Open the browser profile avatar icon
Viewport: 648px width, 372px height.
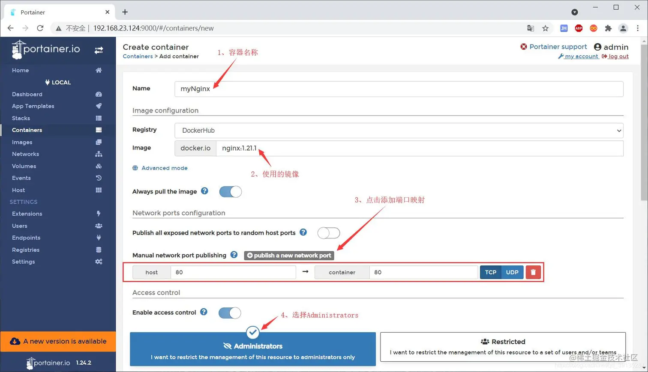(x=623, y=28)
